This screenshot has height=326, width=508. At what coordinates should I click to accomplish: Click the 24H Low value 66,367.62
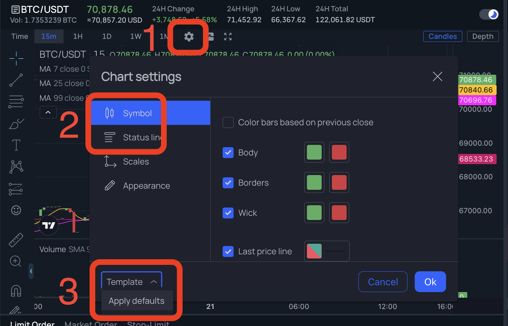pos(288,20)
